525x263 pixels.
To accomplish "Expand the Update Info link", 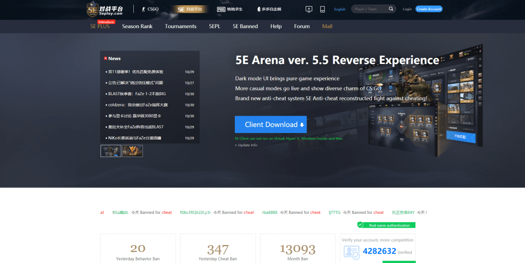I will (x=246, y=145).
